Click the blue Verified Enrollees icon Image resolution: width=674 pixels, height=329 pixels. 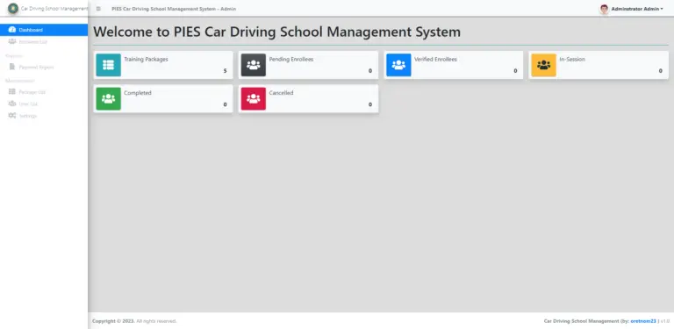pyautogui.click(x=398, y=65)
